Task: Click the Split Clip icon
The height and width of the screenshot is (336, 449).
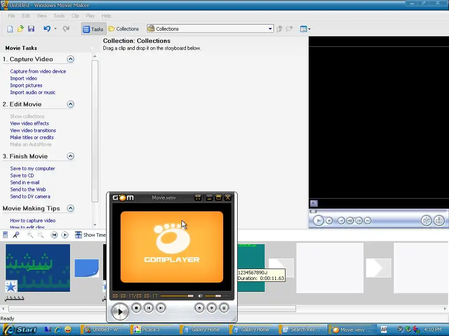Action: pos(426,220)
